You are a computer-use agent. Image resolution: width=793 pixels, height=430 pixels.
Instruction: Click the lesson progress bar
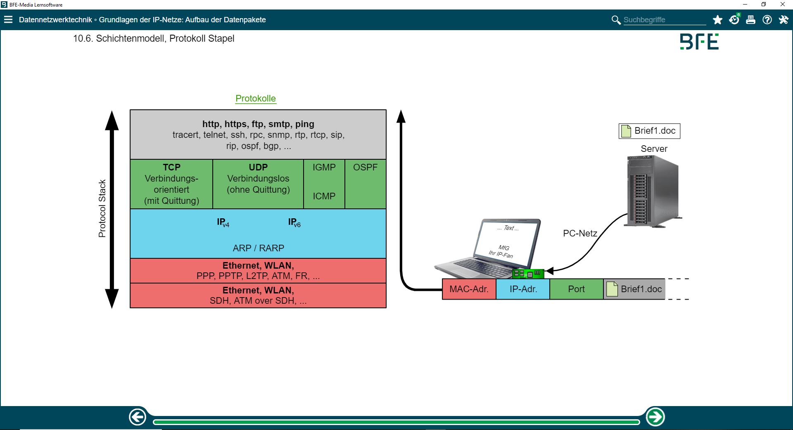pos(396,422)
